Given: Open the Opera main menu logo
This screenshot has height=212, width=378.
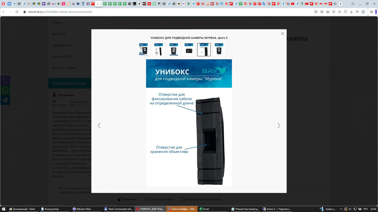Looking at the screenshot, I should (x=4, y=4).
